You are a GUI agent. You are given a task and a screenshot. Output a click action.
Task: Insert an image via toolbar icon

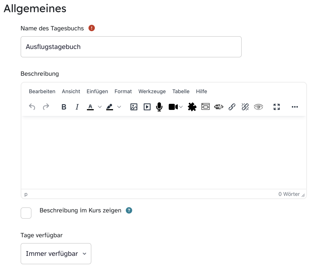134,107
